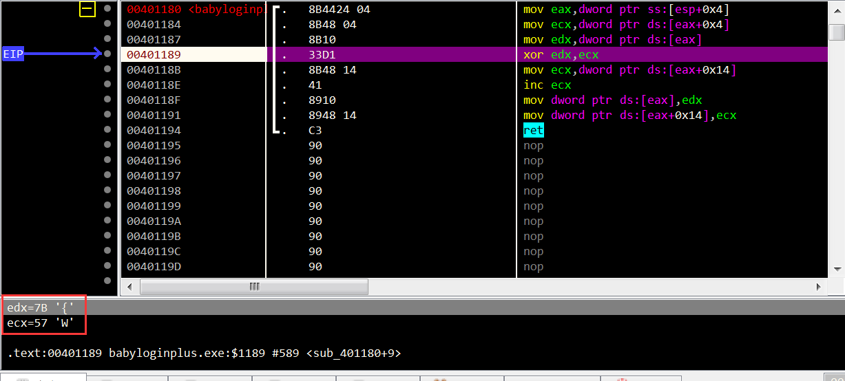This screenshot has width=845, height=381.
Task: Click opcode bytes 8B48 04
Action: [x=332, y=24]
